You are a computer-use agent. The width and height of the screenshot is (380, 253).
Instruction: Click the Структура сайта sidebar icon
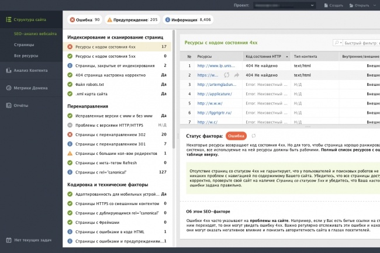pos(9,20)
